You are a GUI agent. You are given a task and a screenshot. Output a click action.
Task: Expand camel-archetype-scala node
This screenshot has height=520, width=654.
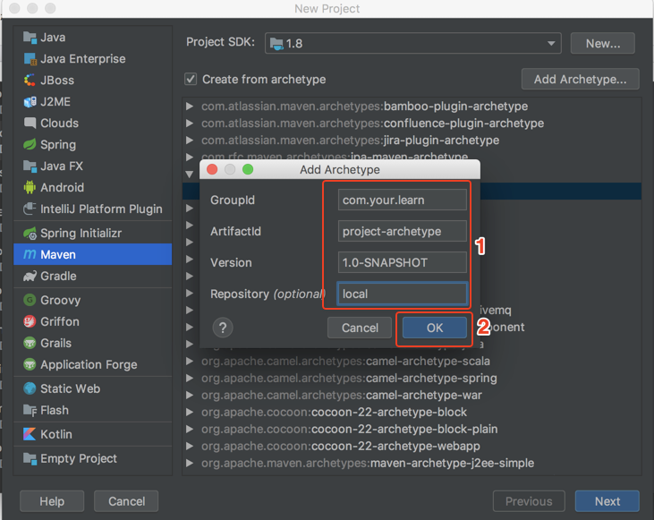click(190, 361)
